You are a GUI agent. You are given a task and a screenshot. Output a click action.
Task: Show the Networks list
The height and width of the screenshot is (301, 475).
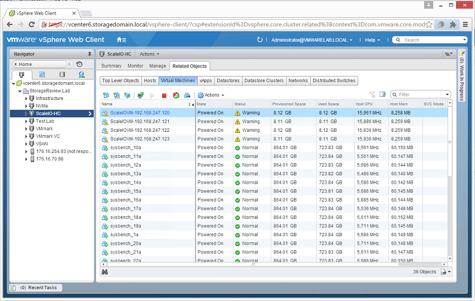pos(298,80)
